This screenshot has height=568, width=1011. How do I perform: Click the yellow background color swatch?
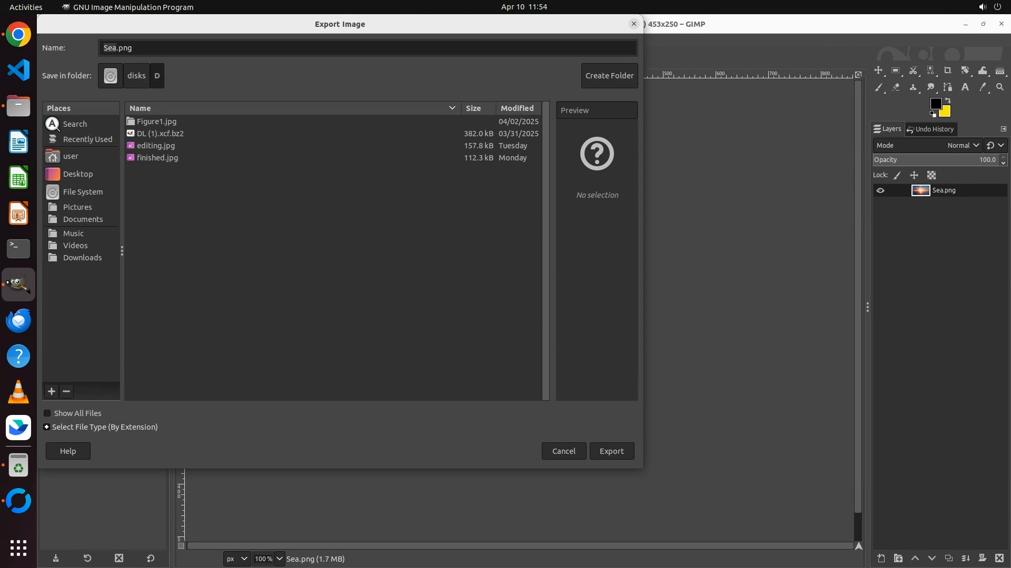point(946,112)
